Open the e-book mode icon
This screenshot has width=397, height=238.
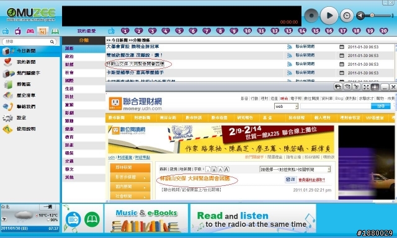[55, 32]
